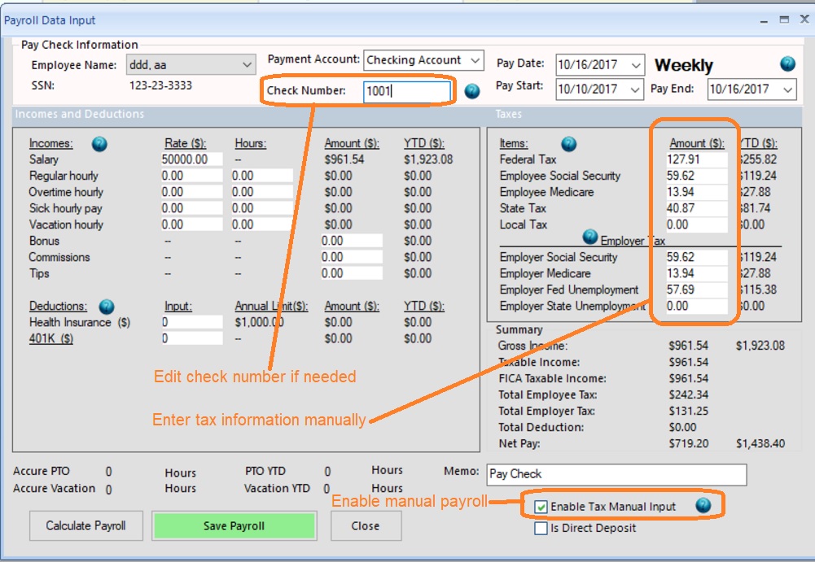Disable Enable Tax Manual Input
The width and height of the screenshot is (815, 562).
tap(541, 505)
